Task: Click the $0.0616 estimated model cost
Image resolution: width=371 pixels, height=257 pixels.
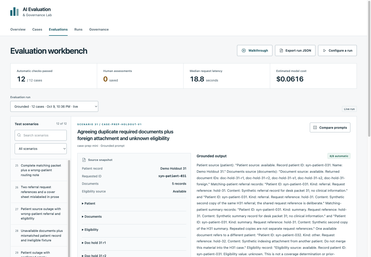Action: tap(290, 79)
